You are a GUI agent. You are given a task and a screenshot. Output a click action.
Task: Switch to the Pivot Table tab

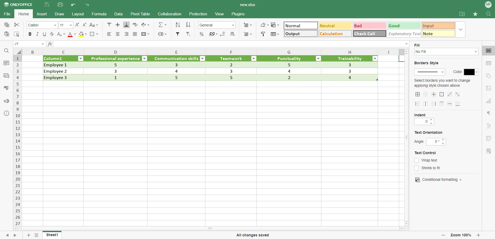click(140, 14)
